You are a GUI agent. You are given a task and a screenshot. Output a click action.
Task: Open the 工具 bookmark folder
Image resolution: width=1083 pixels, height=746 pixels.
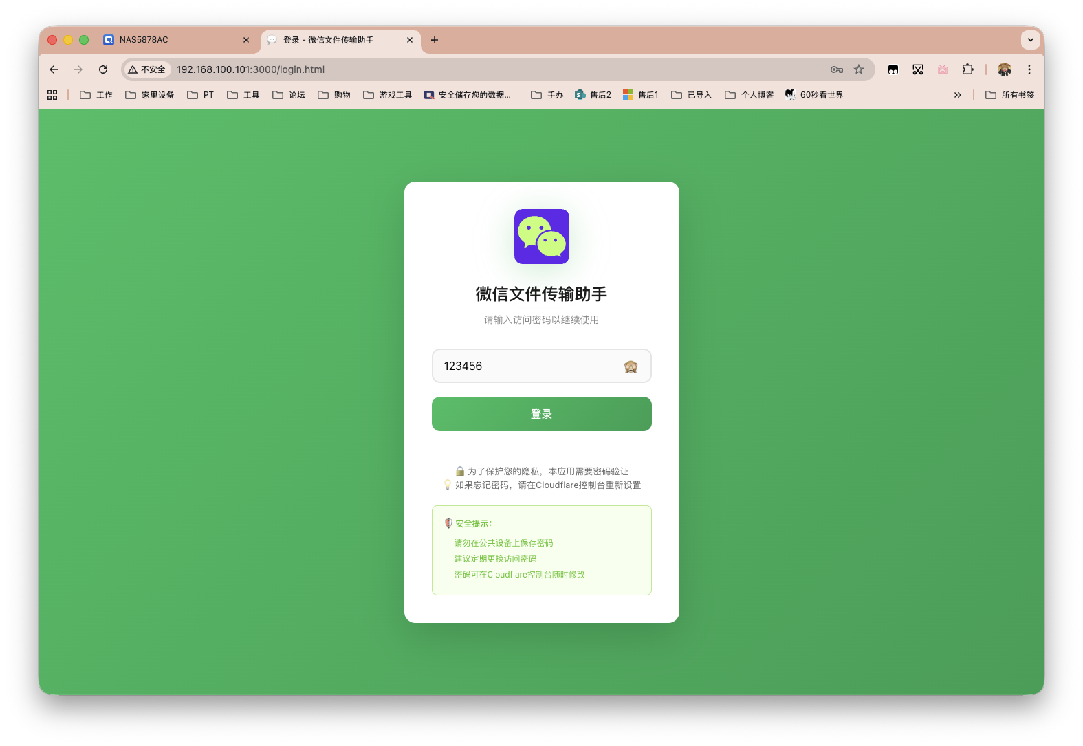pyautogui.click(x=243, y=95)
